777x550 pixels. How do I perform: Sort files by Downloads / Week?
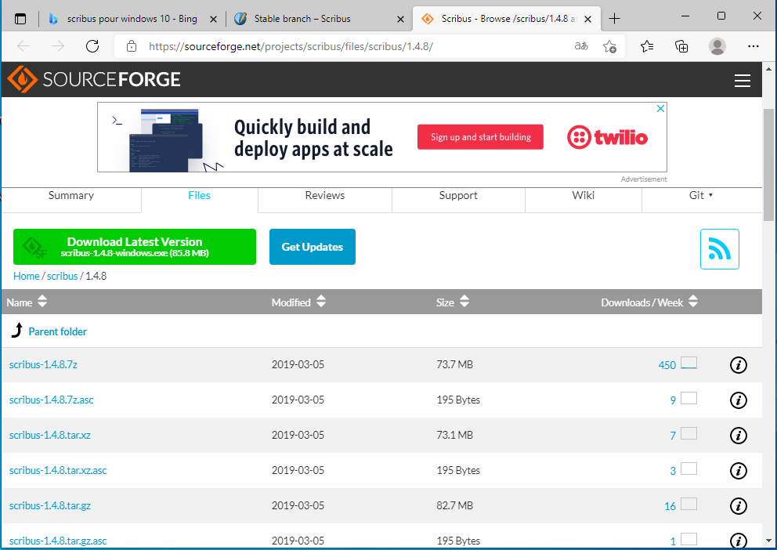[x=649, y=302]
